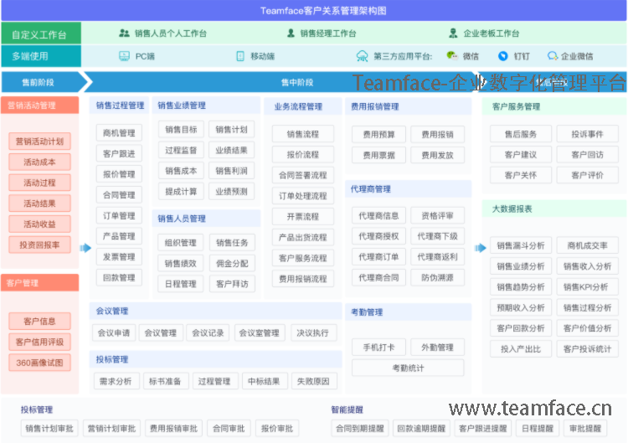Open the 商机管理 module

pyautogui.click(x=119, y=132)
